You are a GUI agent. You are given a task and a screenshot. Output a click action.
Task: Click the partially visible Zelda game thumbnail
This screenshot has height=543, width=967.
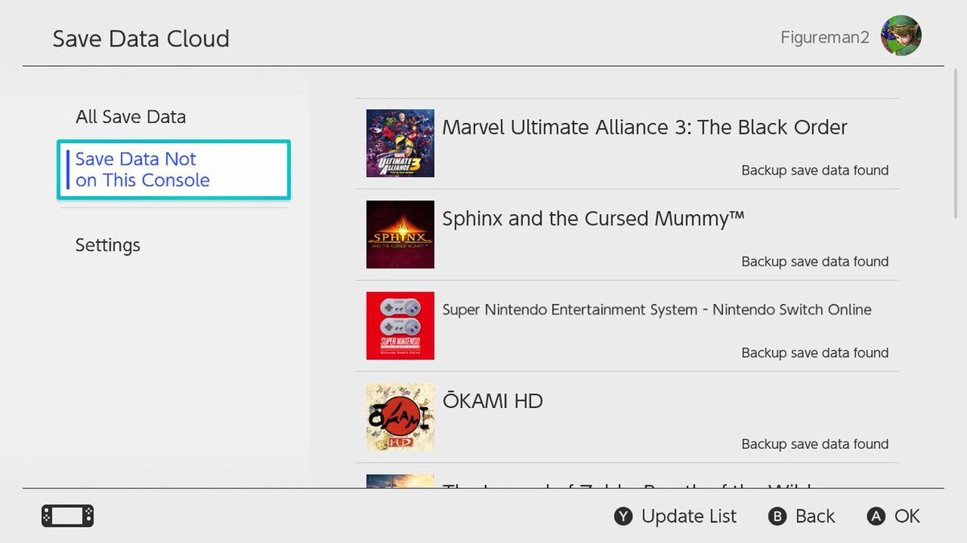pyautogui.click(x=400, y=481)
